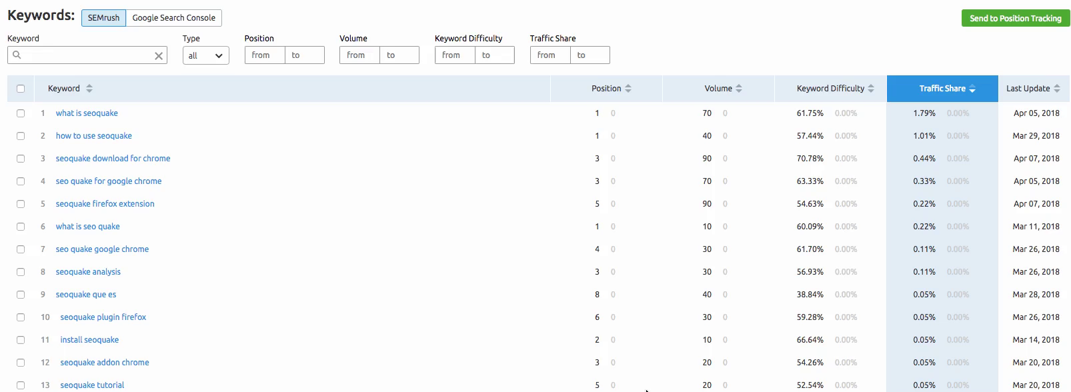Open 'seoquake addon chrome' keyword link
The image size is (1071, 392).
pos(105,363)
